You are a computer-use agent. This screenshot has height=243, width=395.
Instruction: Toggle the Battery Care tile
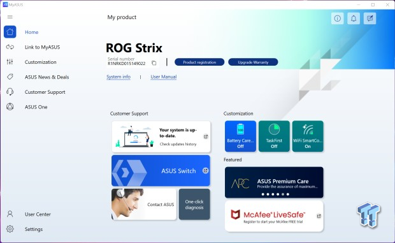[x=240, y=136]
